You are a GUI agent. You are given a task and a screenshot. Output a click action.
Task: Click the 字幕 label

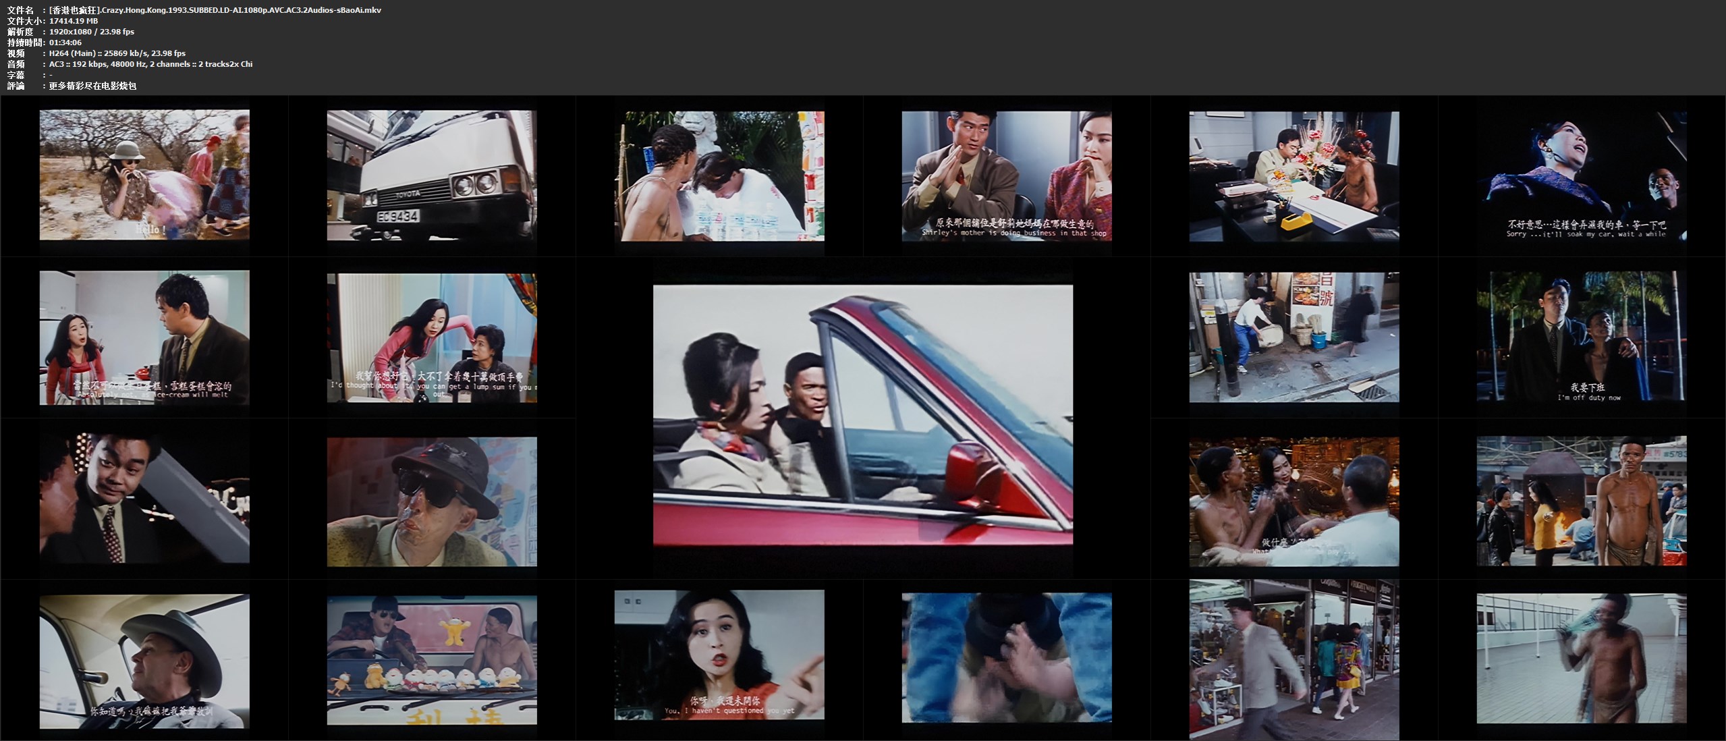[x=16, y=75]
